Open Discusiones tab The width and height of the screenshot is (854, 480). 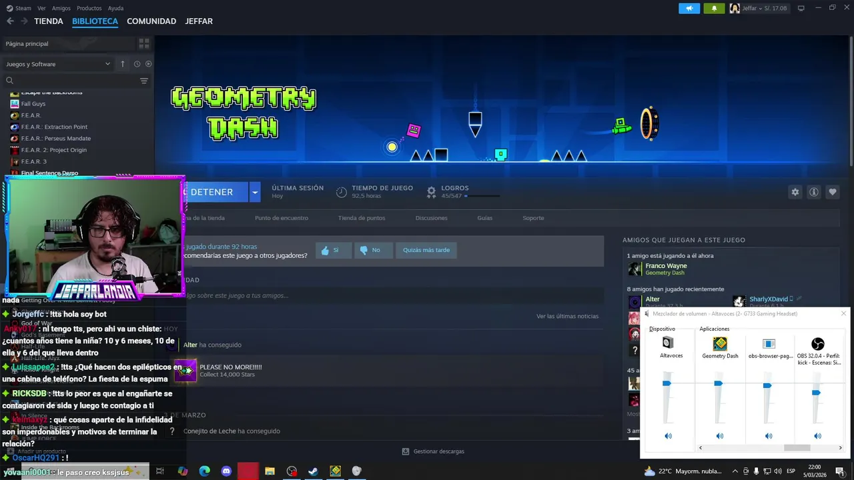point(431,218)
